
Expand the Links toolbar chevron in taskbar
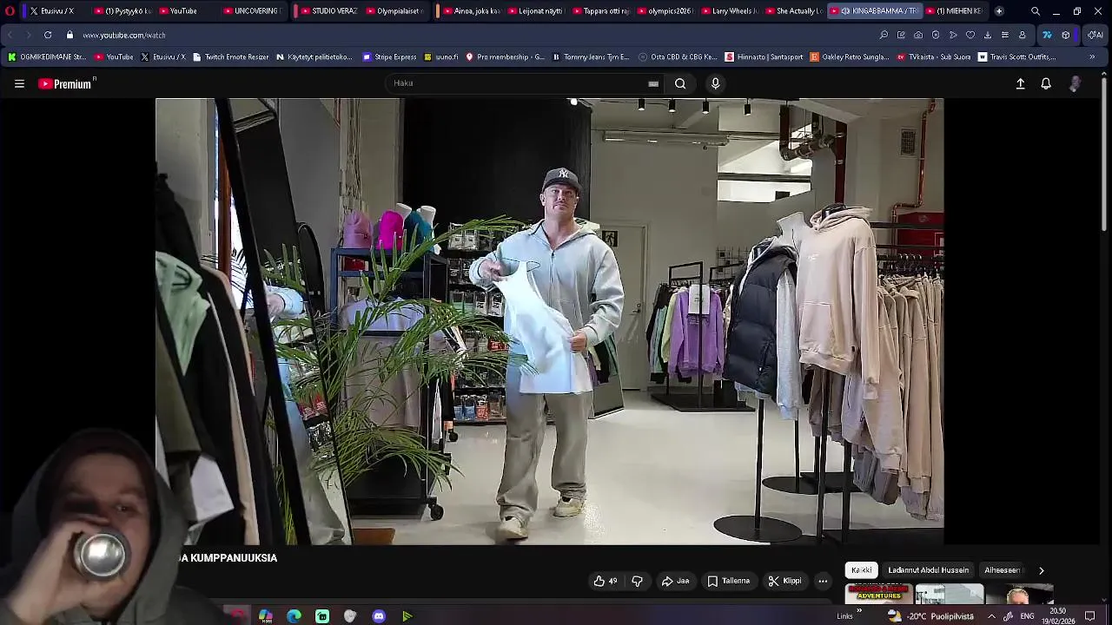tap(859, 611)
